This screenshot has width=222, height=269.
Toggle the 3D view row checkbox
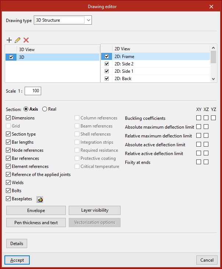point(11,57)
